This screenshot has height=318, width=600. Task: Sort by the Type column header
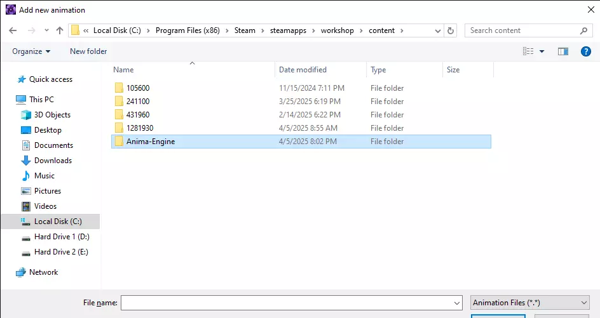tap(378, 70)
